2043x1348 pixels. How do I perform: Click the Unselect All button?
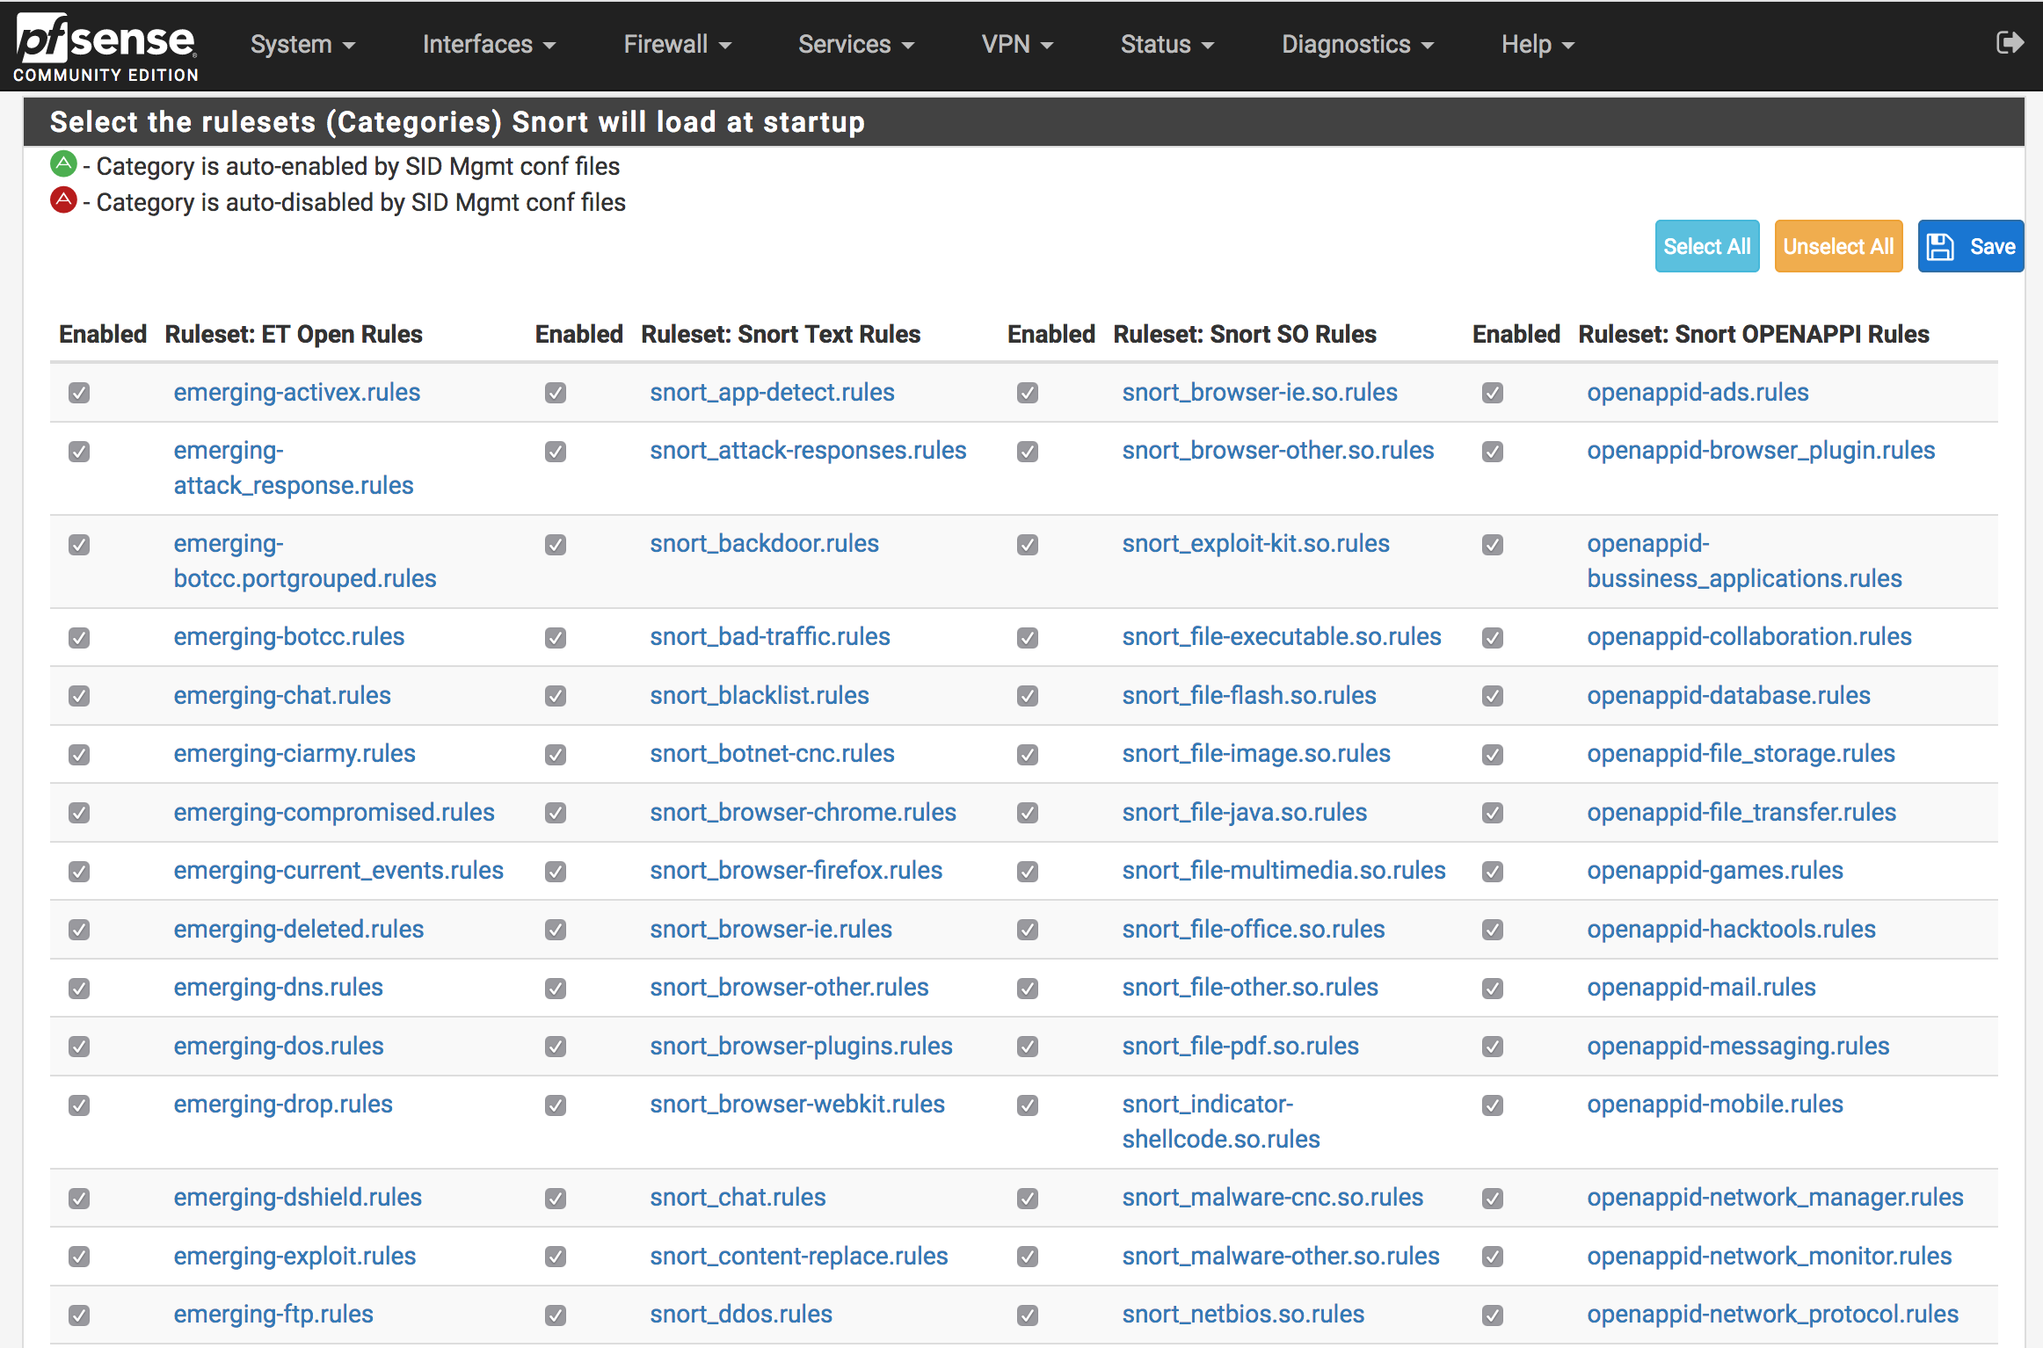pos(1838,246)
